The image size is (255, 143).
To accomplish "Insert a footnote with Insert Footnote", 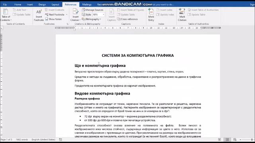I will 39,15.
